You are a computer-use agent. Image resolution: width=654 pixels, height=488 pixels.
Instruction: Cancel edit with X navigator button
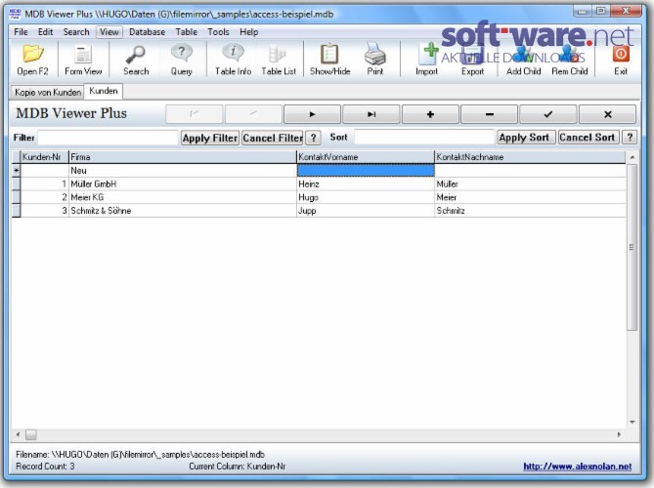pos(608,114)
